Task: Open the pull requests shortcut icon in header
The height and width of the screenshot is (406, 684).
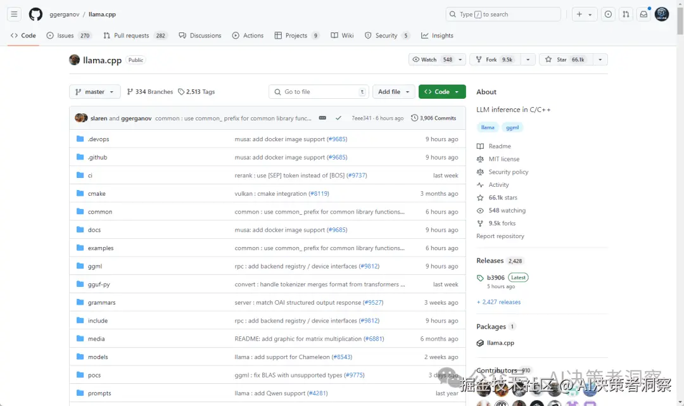Action: [x=626, y=15]
